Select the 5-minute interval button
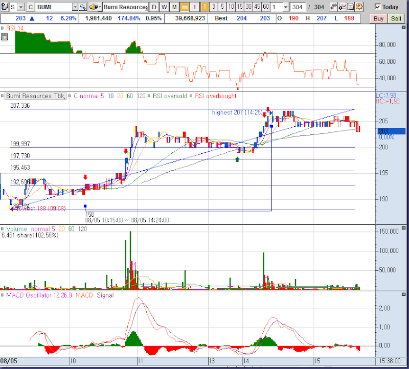Image resolution: width=409 pixels, height=369 pixels. [x=222, y=7]
